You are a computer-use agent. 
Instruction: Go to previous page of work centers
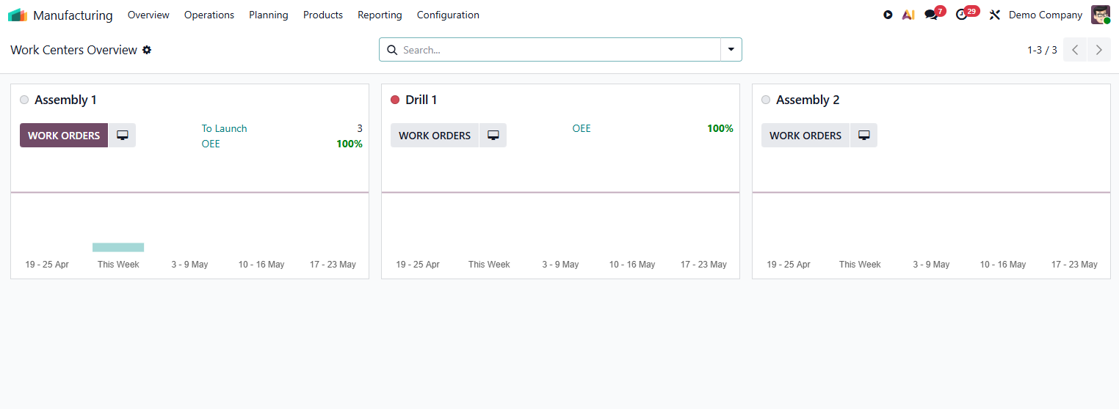coord(1075,50)
